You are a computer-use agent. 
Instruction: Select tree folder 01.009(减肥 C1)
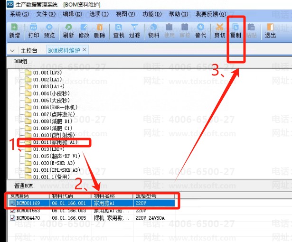48,128
